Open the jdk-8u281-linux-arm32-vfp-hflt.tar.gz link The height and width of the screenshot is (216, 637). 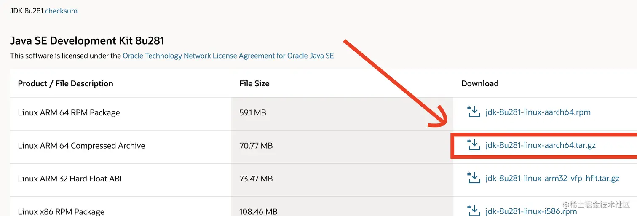[552, 179]
